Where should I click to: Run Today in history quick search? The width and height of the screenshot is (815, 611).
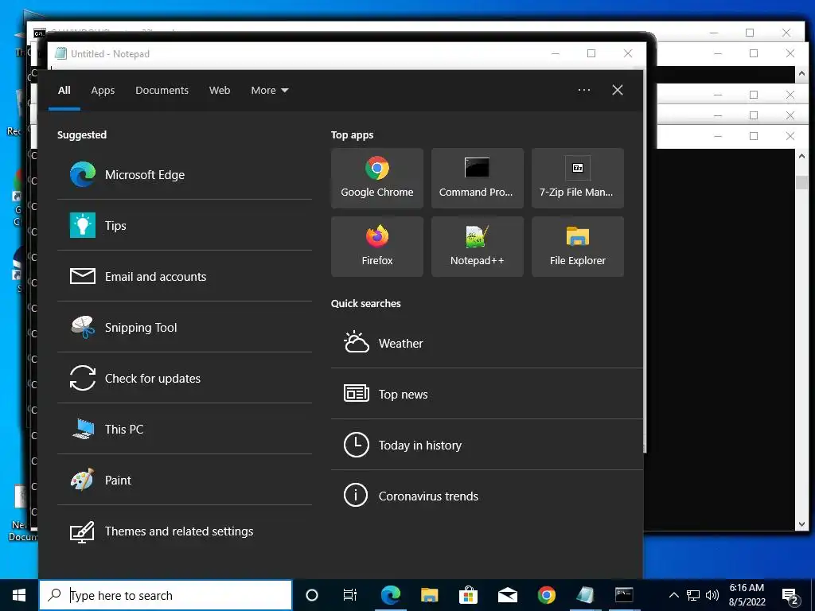(x=487, y=445)
